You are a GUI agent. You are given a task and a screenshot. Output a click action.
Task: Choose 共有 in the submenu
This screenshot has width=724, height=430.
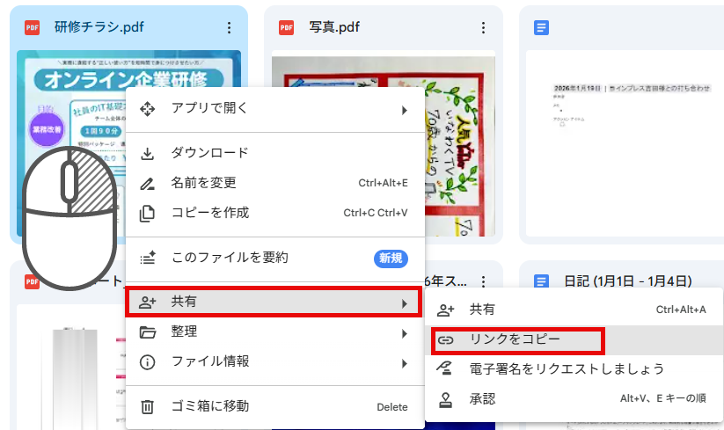[x=482, y=310]
